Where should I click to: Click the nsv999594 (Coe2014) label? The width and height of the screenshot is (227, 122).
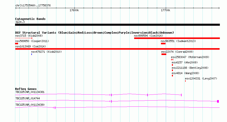148,36
